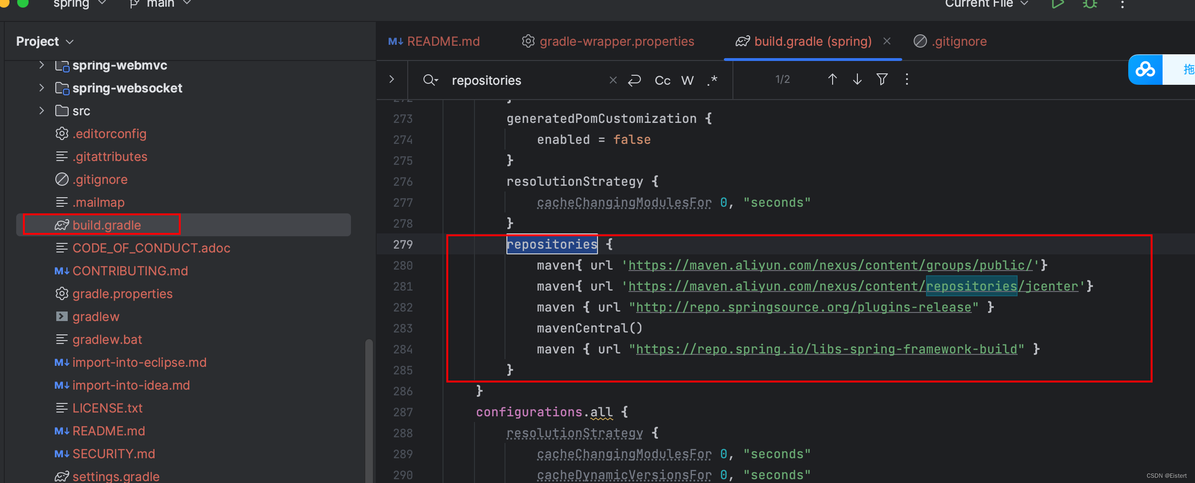This screenshot has height=483, width=1195.
Task: Switch to gradle-wrapper.properties tab
Action: 608,41
